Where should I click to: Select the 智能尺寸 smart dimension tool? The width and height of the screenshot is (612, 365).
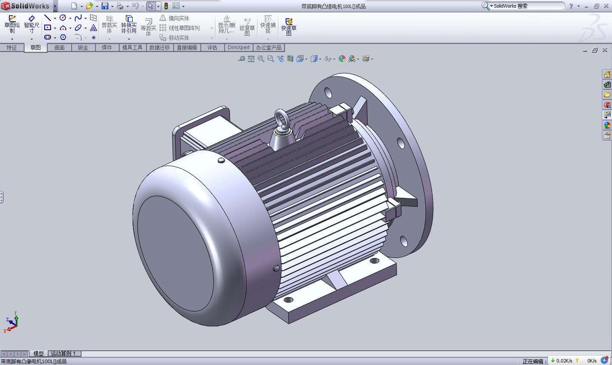click(x=31, y=25)
